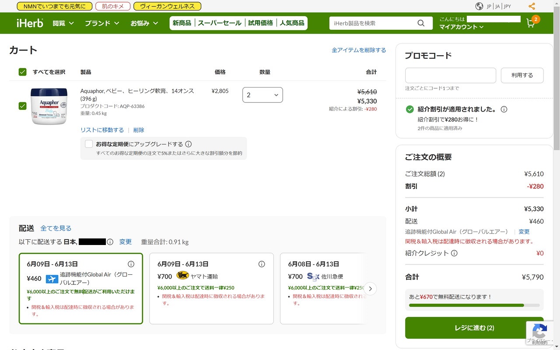This screenshot has width=560, height=350.
Task: Click the ヴィーガンウェルネス promo pill
Action: pos(167,6)
